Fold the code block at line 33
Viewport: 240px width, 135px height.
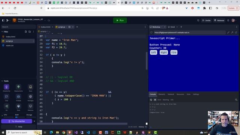pos(44,58)
